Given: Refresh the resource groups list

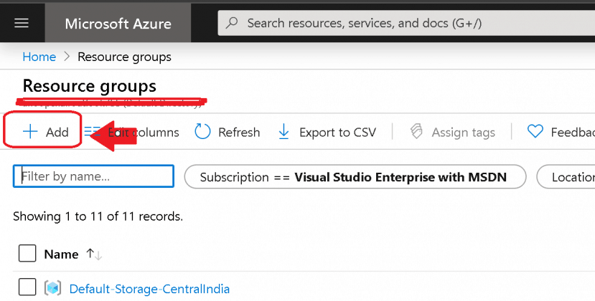Looking at the screenshot, I should pyautogui.click(x=228, y=132).
